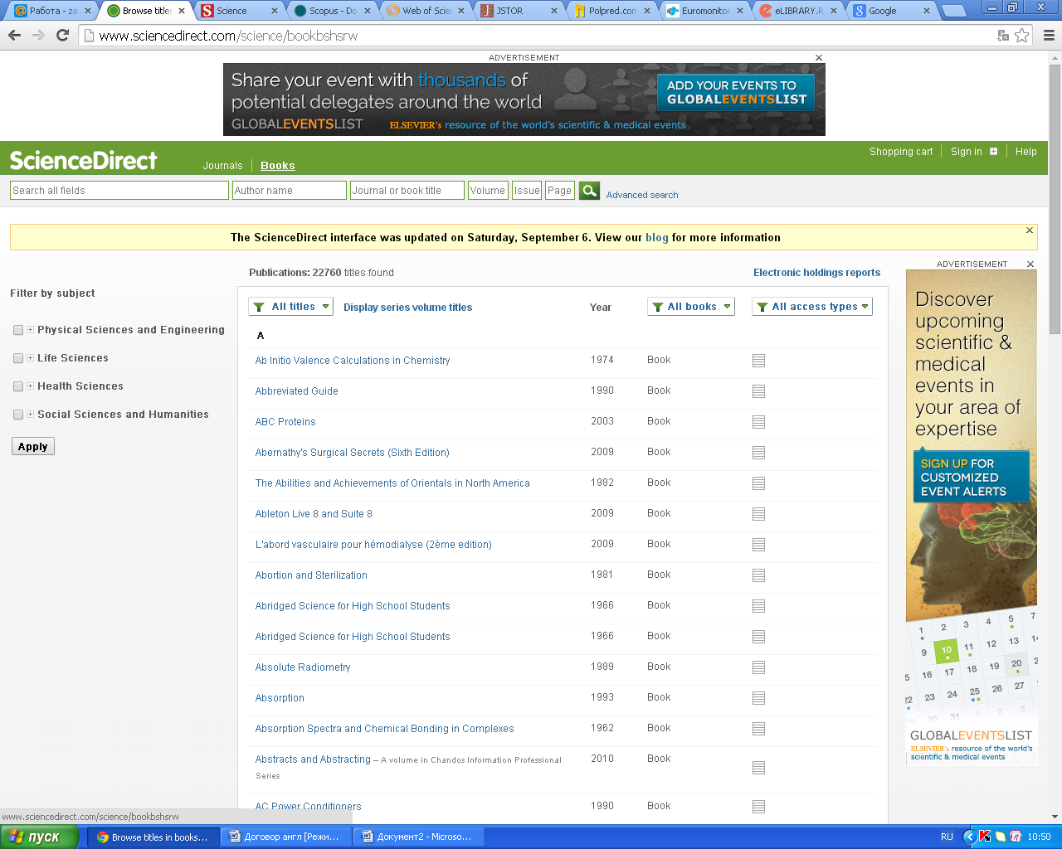Click page vertical scrollbar thumb
Viewport: 1062px width, 849px height.
[1055, 199]
